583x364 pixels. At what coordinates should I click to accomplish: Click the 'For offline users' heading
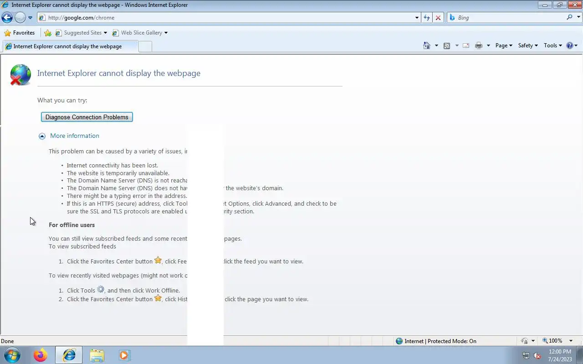click(x=72, y=225)
